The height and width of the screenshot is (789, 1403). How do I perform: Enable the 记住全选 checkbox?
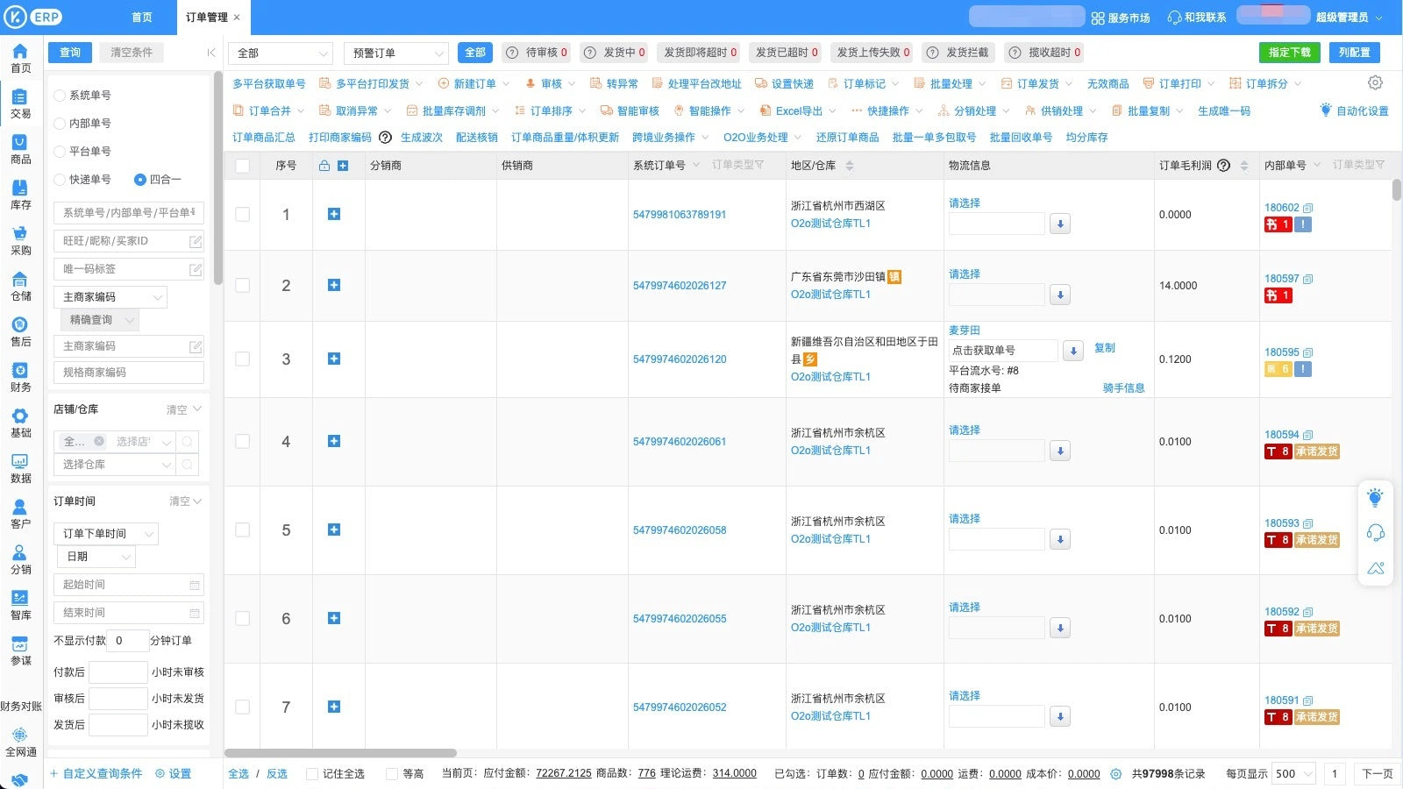(312, 774)
